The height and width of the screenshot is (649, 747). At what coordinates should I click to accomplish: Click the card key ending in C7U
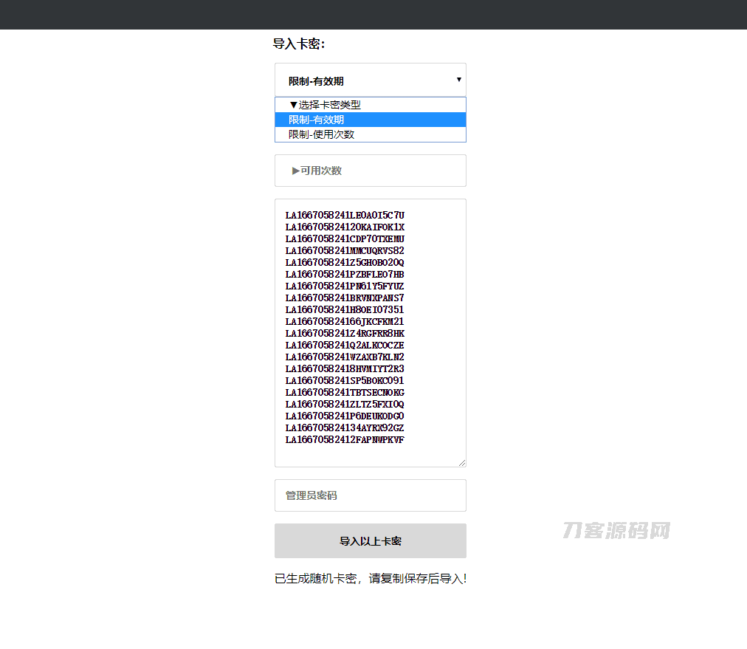tap(344, 215)
